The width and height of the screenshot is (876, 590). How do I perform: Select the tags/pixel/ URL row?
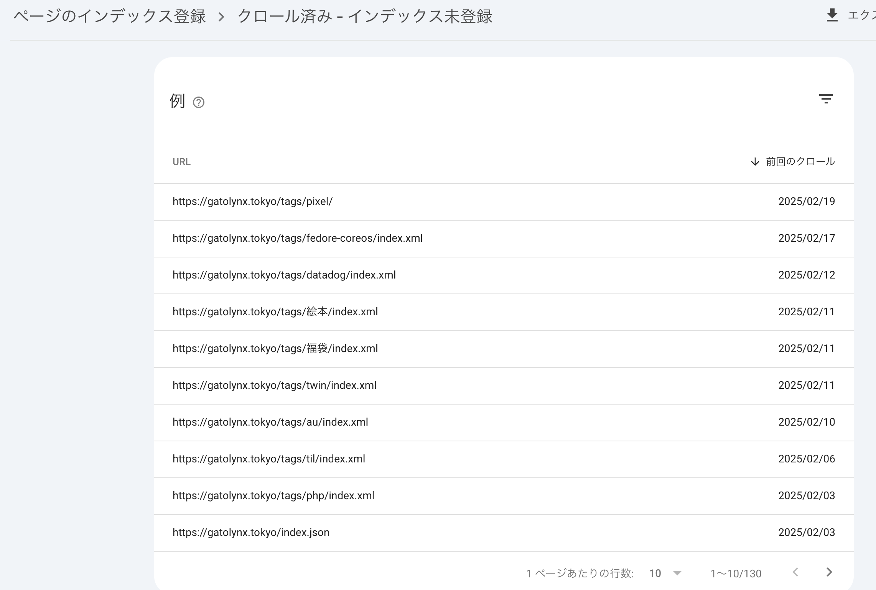(252, 202)
